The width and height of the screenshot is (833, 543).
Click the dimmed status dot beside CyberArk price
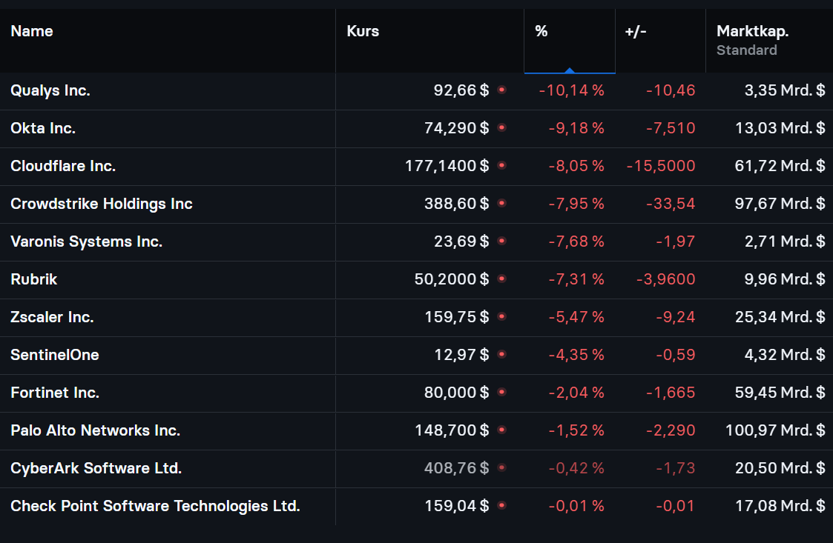click(501, 467)
